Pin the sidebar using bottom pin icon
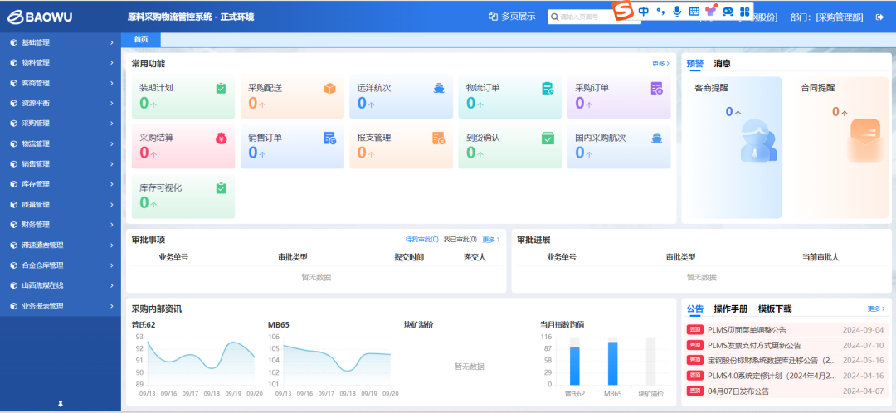 point(60,404)
